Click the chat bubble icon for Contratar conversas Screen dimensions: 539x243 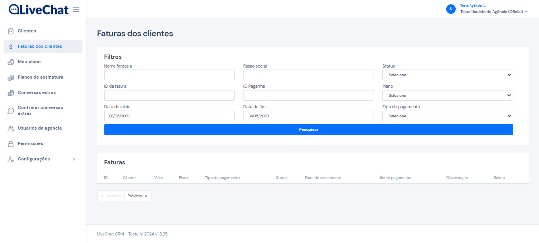[11, 111]
